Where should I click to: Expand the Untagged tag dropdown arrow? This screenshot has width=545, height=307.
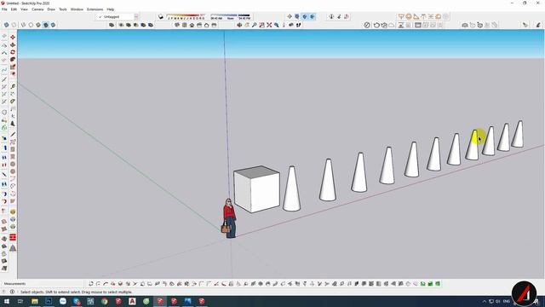point(136,17)
